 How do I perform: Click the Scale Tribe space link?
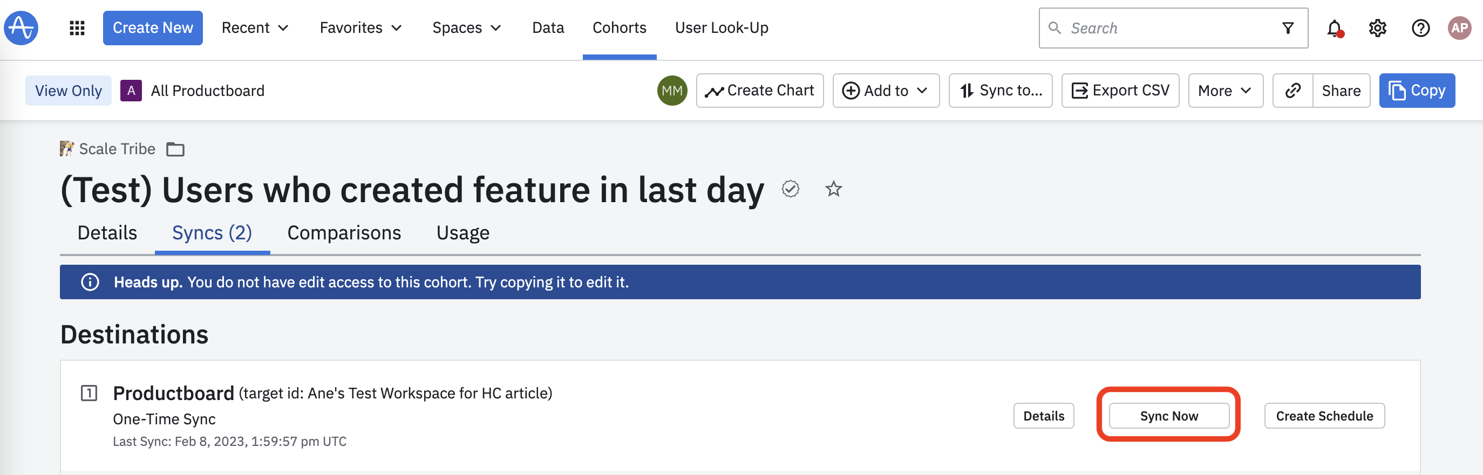click(117, 149)
